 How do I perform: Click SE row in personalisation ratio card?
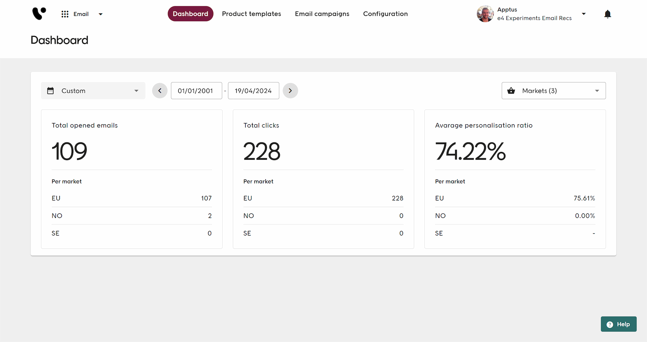pos(515,233)
